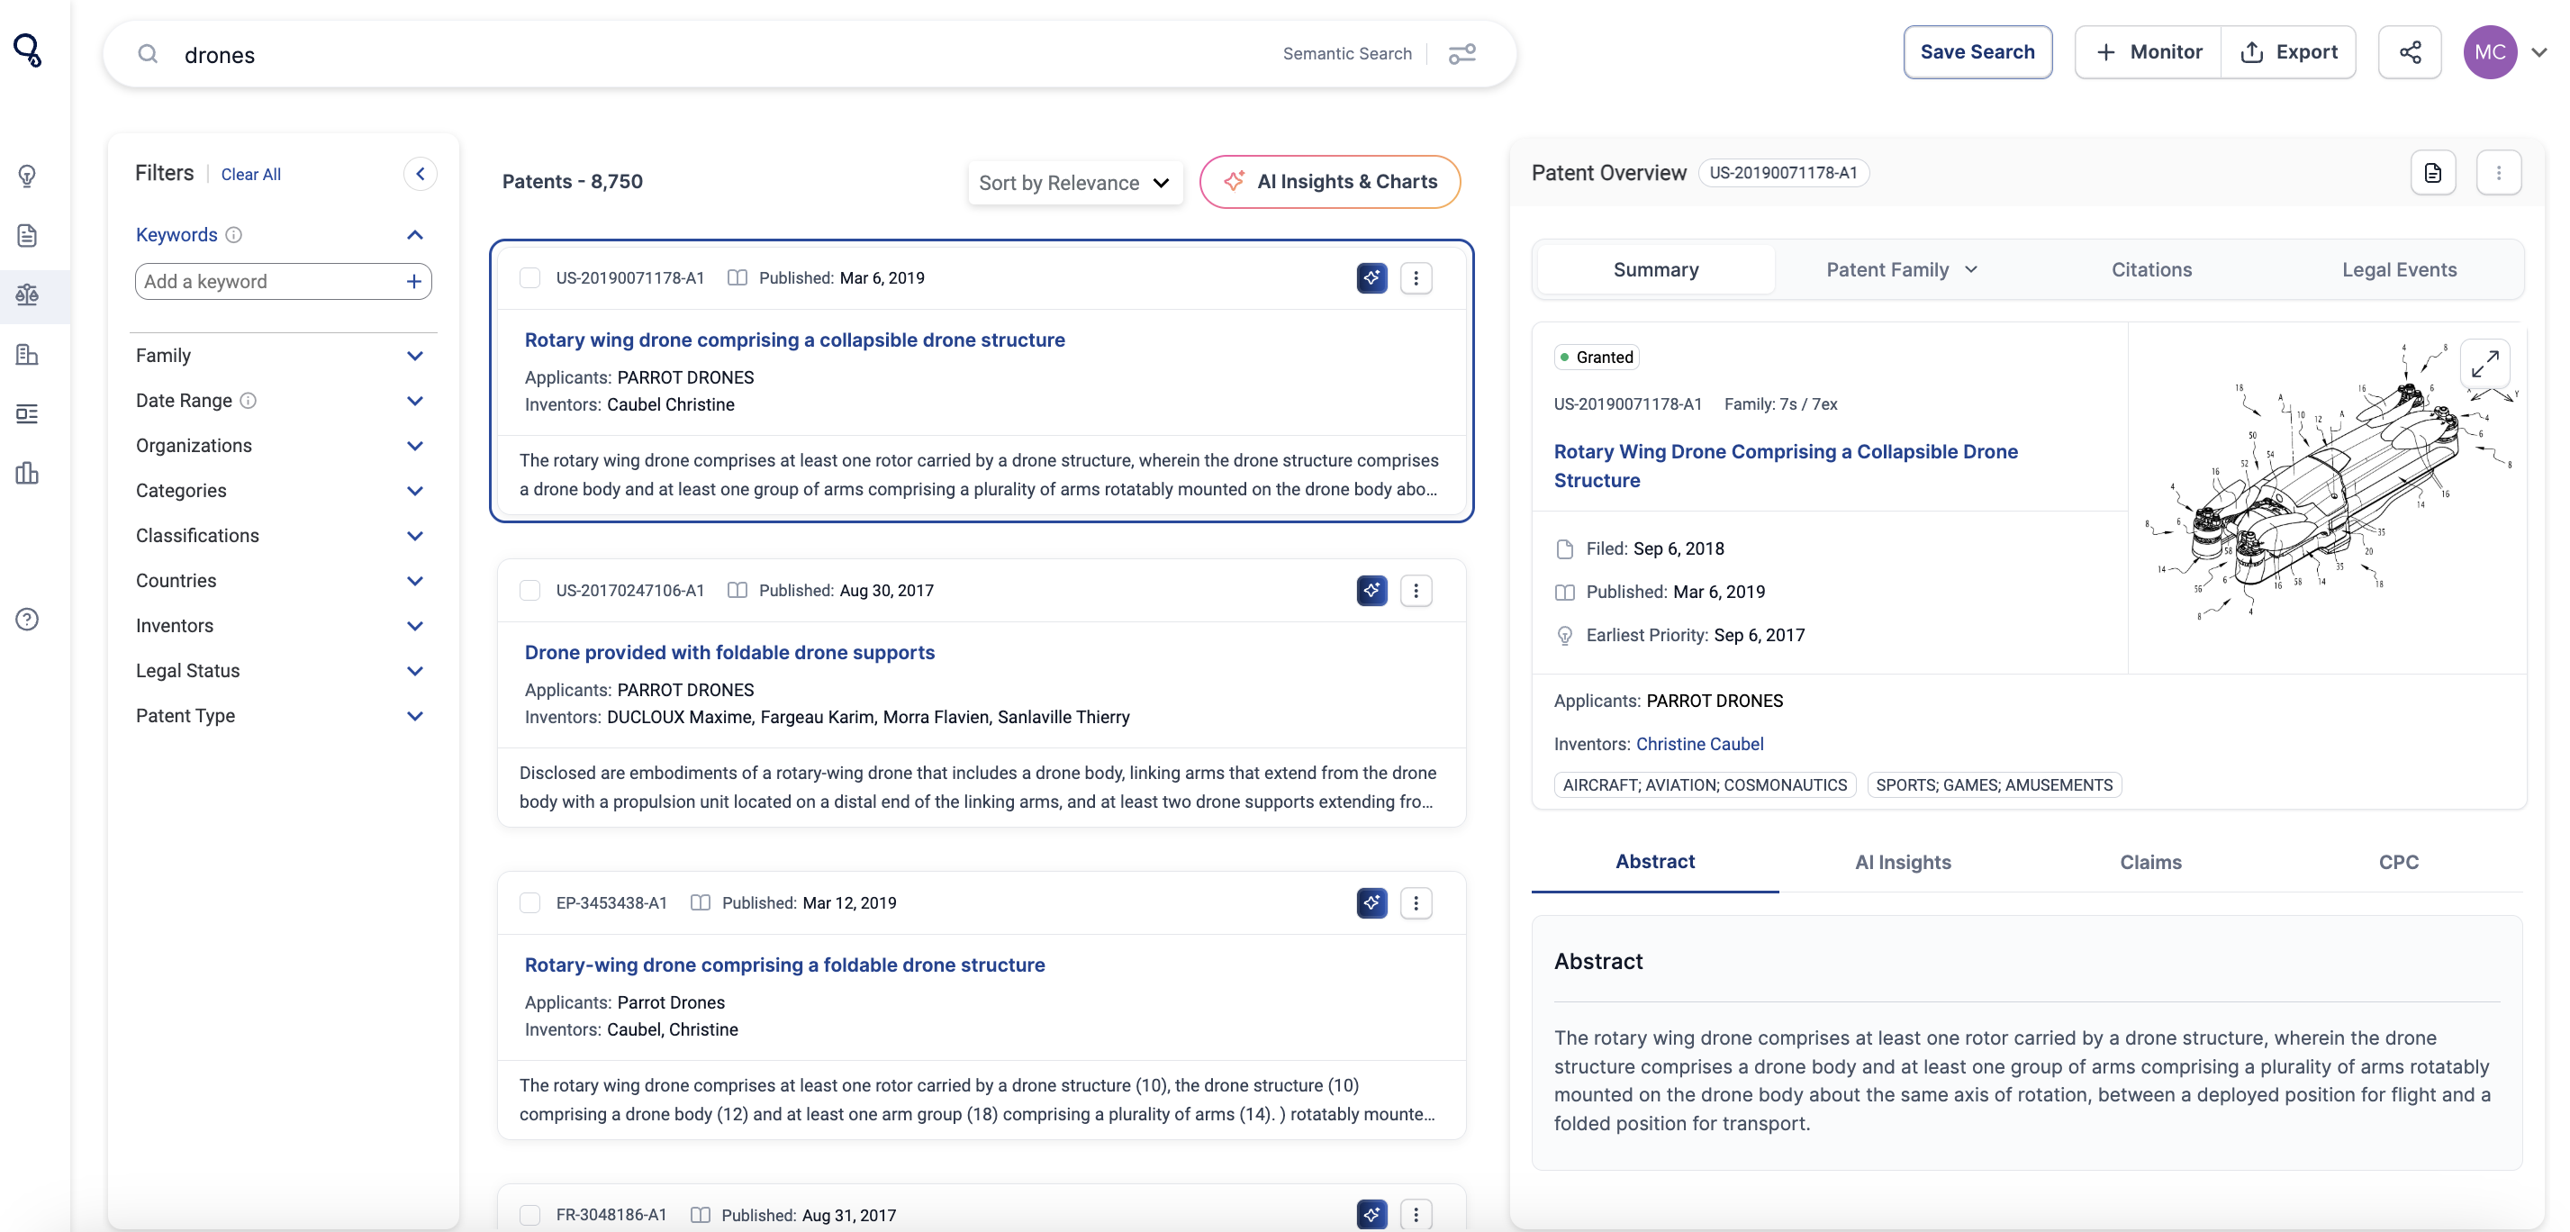Open three-dot menu on EP-3453438-A1 card
Image resolution: width=2570 pixels, height=1232 pixels.
pyautogui.click(x=1416, y=902)
